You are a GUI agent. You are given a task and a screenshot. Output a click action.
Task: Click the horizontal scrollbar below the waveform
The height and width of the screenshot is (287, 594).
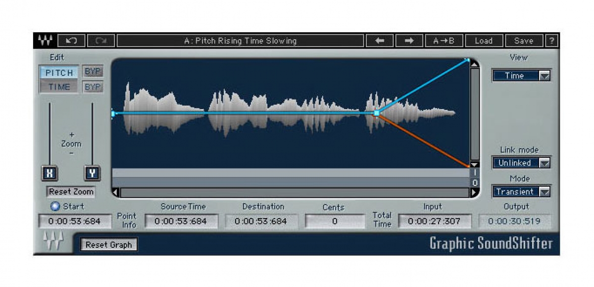(296, 192)
